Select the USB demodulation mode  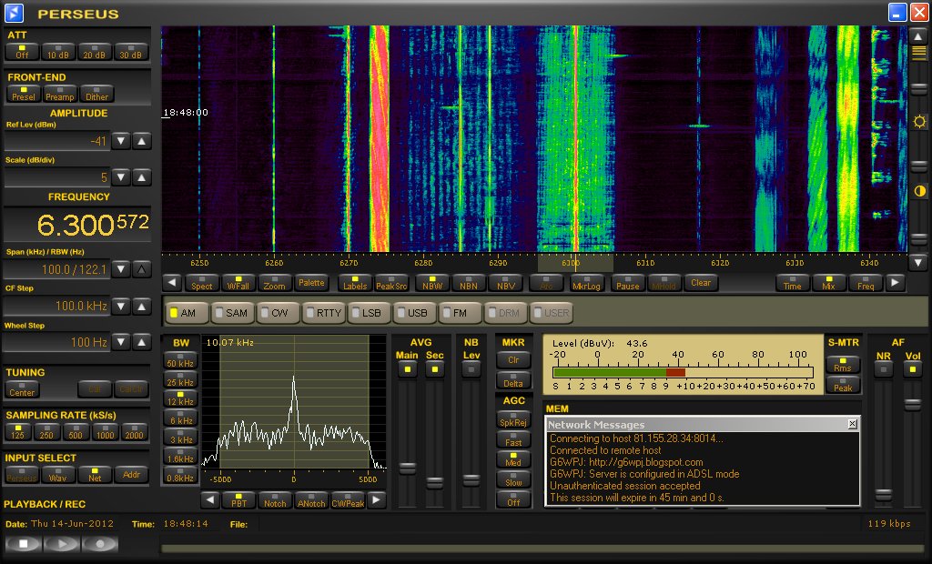pos(412,313)
